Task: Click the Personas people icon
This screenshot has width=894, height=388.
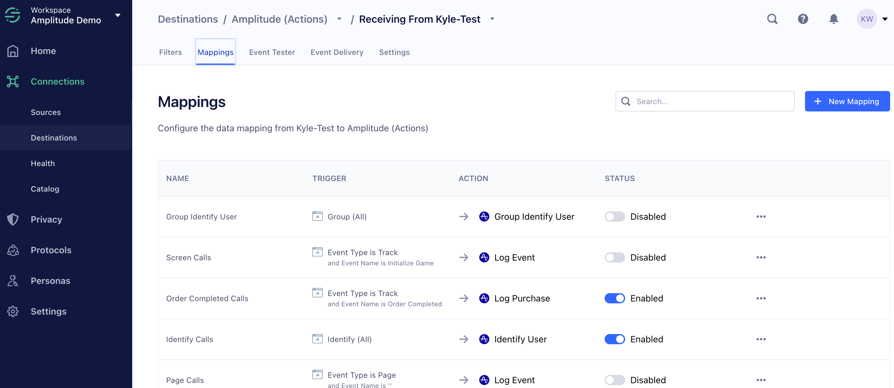Action: pos(13,280)
